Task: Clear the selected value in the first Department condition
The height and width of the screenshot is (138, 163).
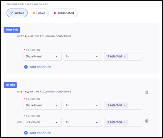Action: click(125, 56)
